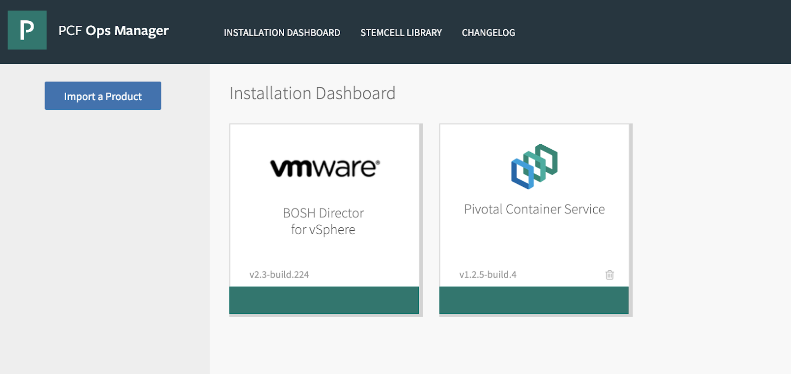Delete Pivotal Container Service via trash icon

click(x=610, y=275)
